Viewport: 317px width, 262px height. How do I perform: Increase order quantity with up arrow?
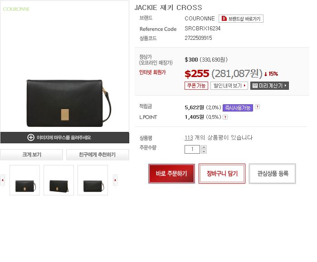(x=204, y=147)
